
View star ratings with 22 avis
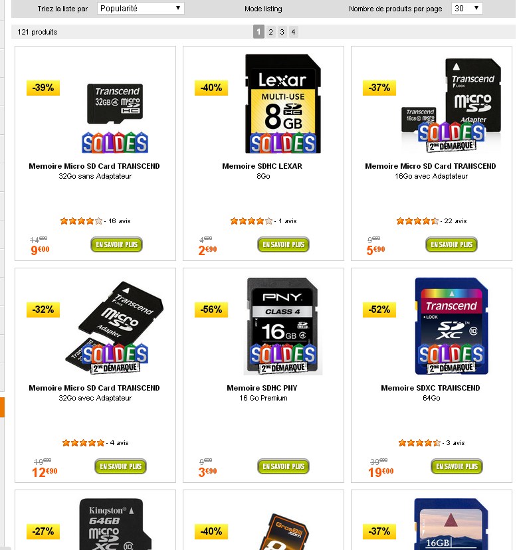[x=431, y=221]
